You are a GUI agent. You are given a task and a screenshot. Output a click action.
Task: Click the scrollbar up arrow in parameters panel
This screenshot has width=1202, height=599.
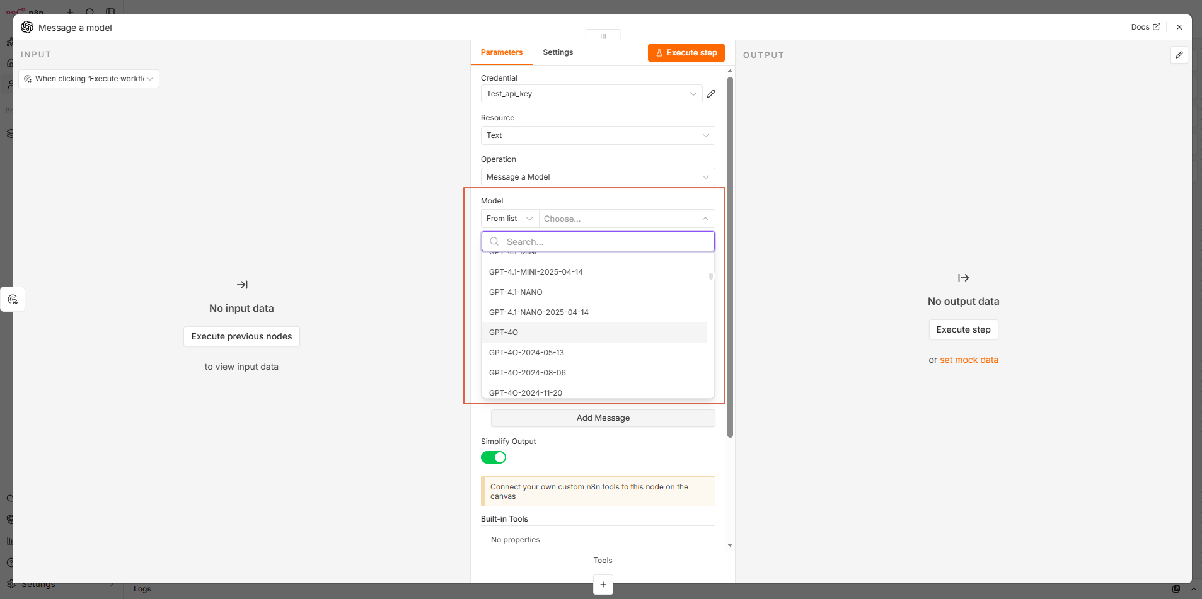(730, 71)
